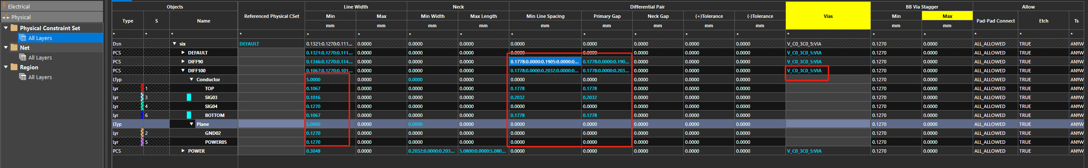
Task: Select the highlighted DIFF90 Min Line Spacing cell
Action: point(545,61)
